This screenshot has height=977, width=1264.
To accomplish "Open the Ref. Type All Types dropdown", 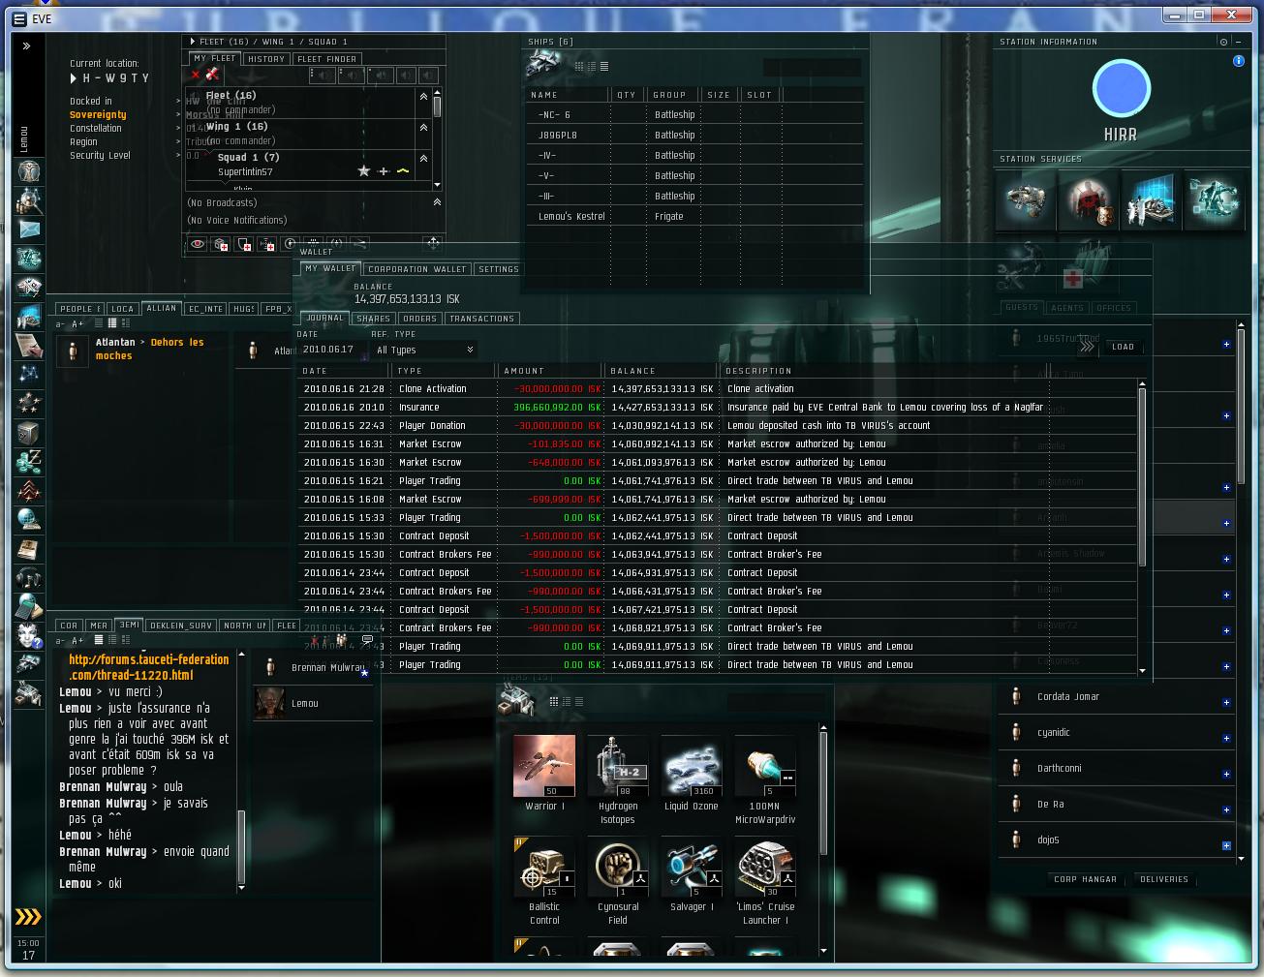I will point(425,350).
